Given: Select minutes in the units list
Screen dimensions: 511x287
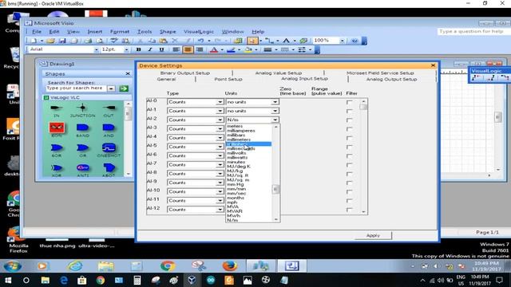Looking at the screenshot, I should 236,162.
